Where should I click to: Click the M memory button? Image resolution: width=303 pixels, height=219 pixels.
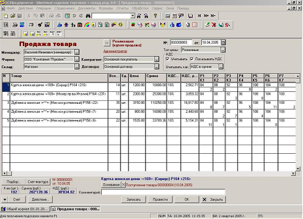[x=200, y=16]
